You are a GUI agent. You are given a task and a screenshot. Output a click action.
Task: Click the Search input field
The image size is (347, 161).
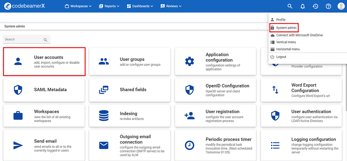(23, 40)
